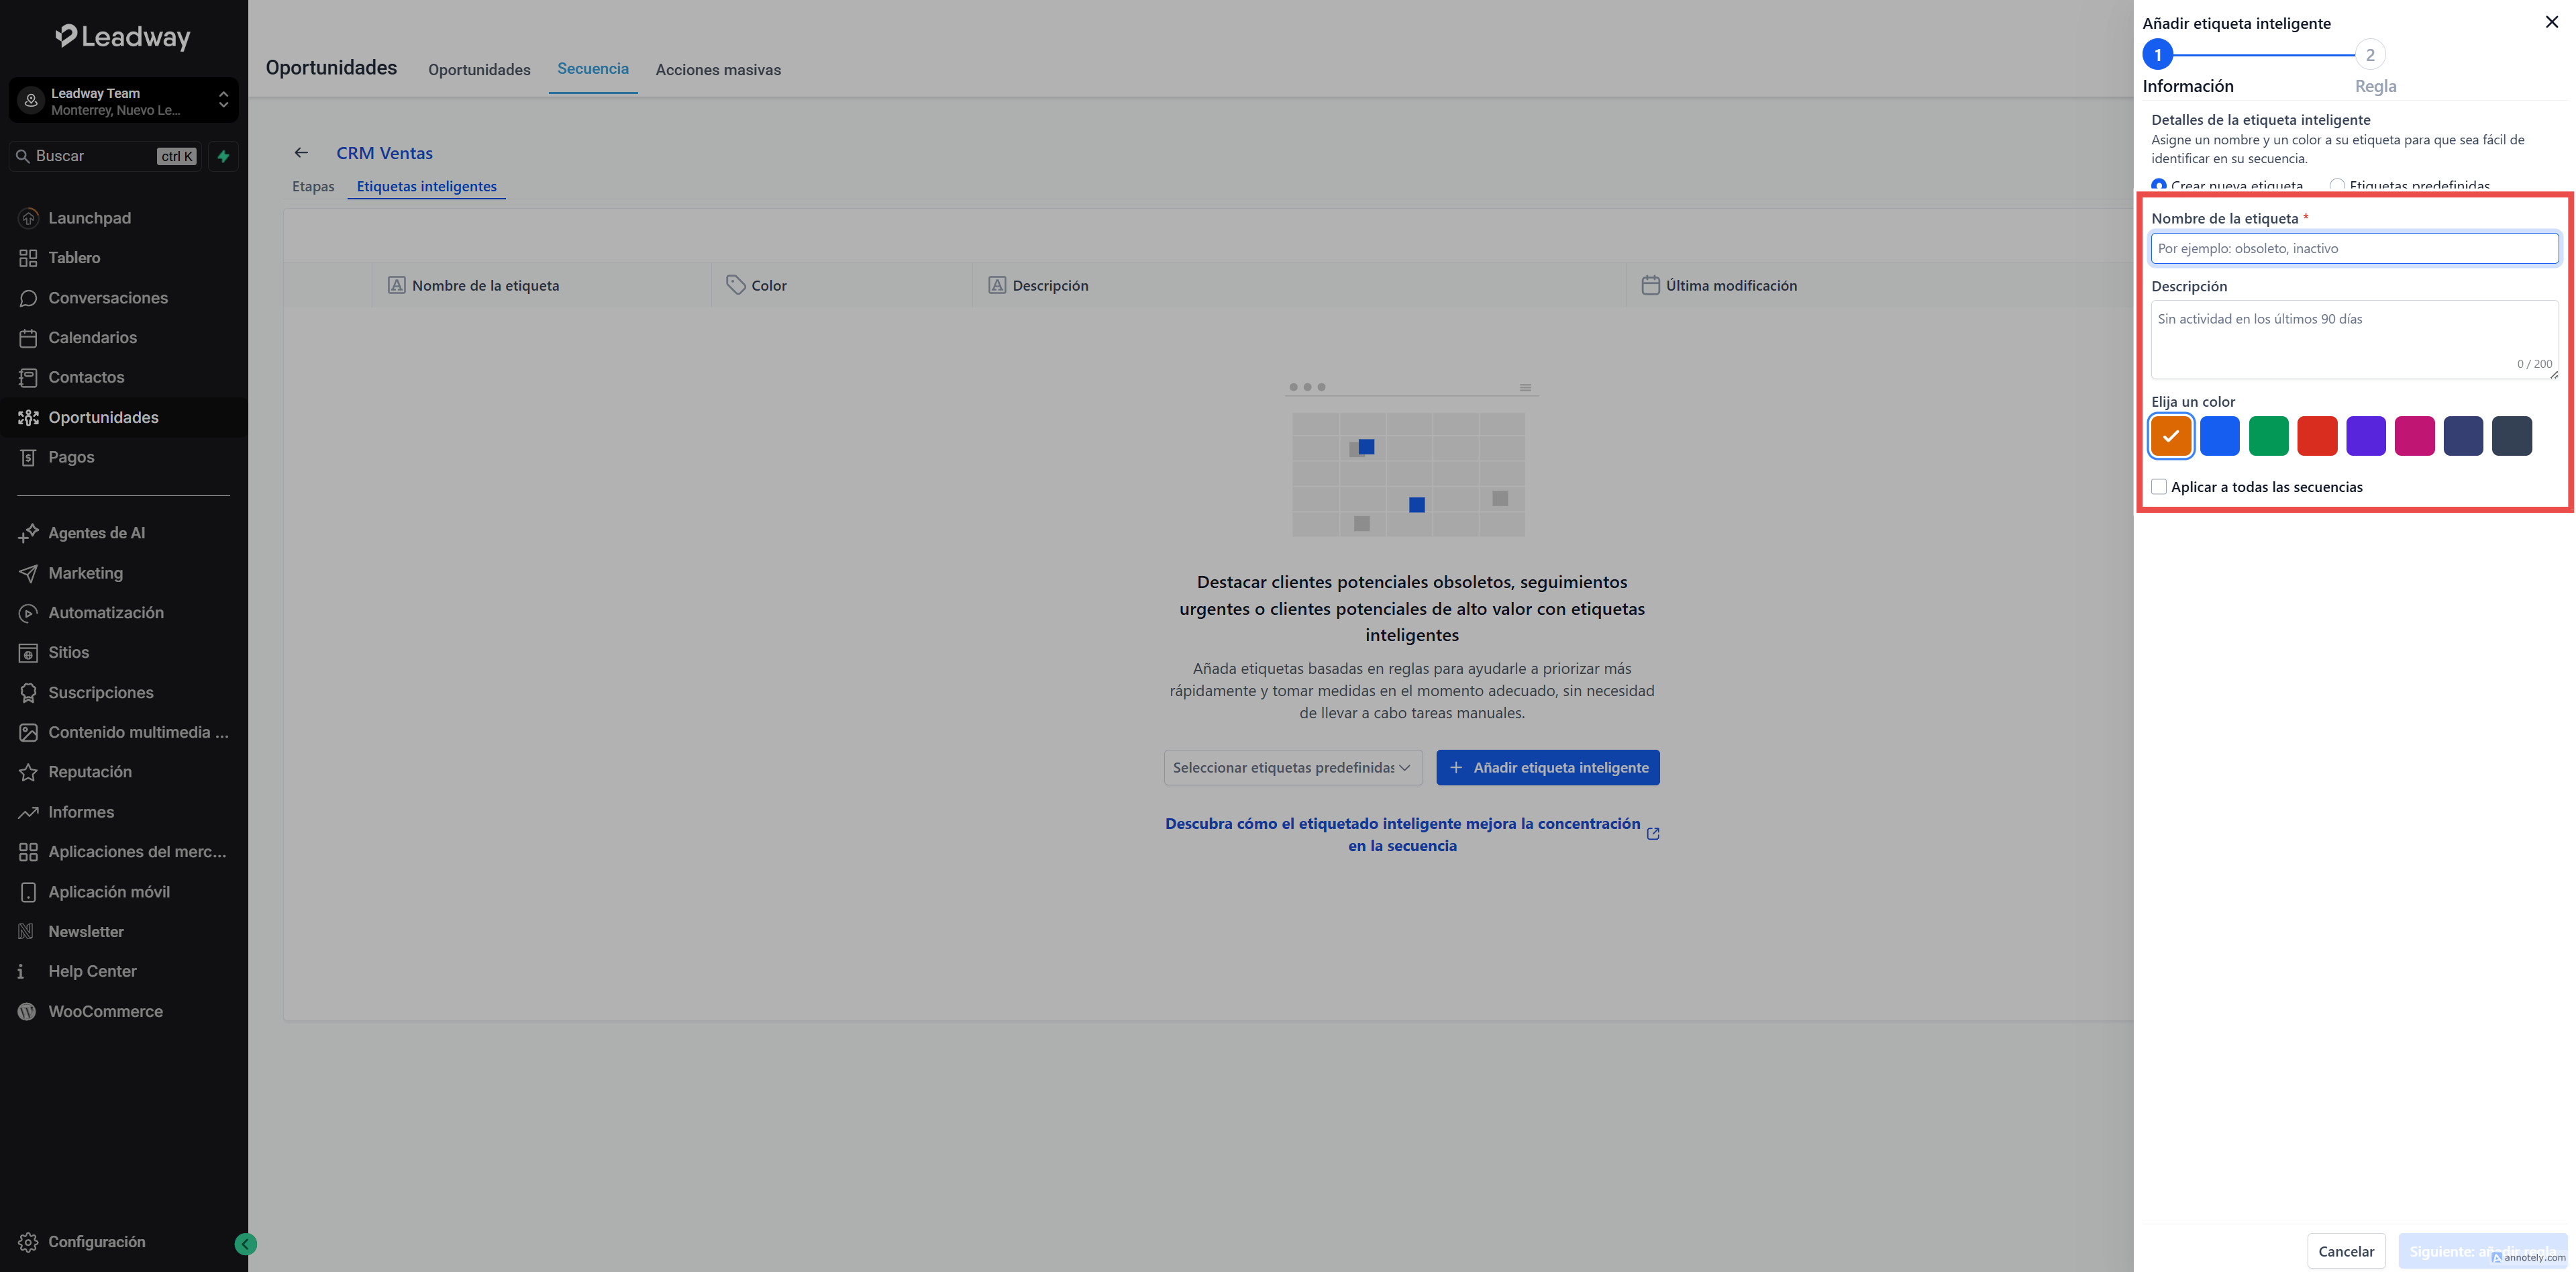Select Etiquetas predefinidas radio option
2576x1272 pixels.
[x=2337, y=185]
